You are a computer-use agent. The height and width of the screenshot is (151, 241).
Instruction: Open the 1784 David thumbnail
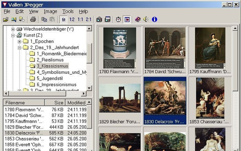tap(165, 50)
